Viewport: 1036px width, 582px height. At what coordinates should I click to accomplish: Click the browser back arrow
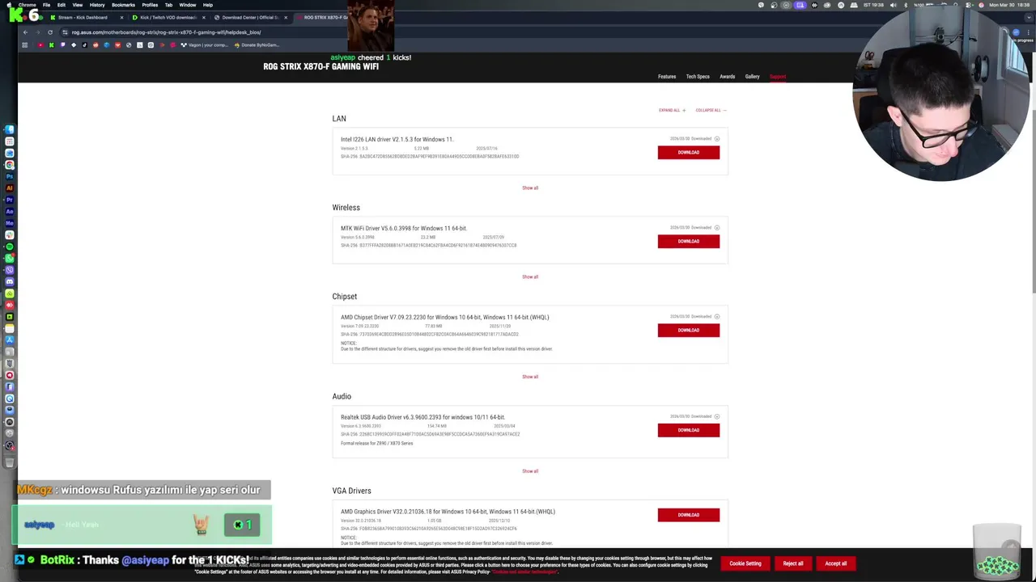[x=25, y=32]
